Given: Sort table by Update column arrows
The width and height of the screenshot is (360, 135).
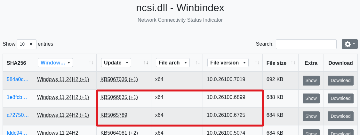Looking at the screenshot, I should 146,63.
